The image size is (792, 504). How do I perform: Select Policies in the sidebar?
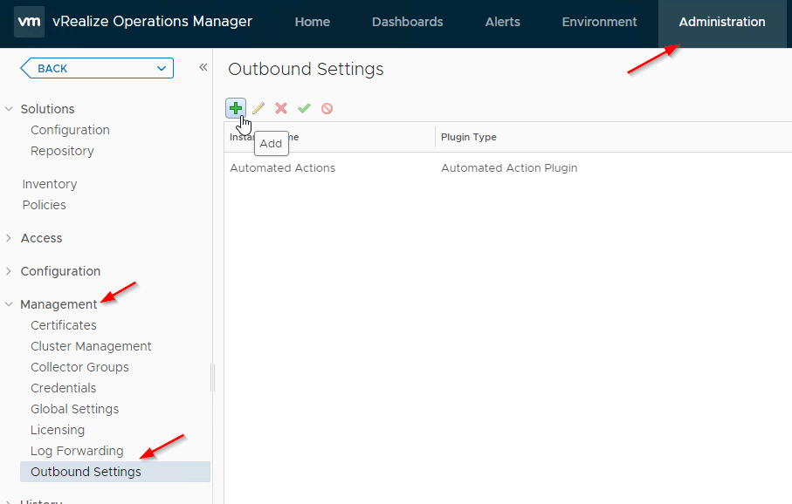tap(44, 205)
